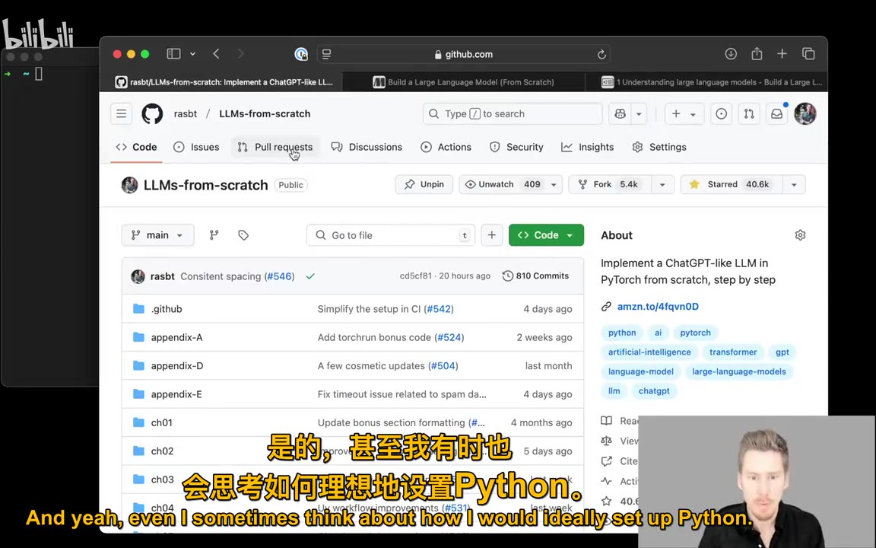Screen dimensions: 876x548
Task: Select the chatgpt topic tag
Action: click(654, 391)
